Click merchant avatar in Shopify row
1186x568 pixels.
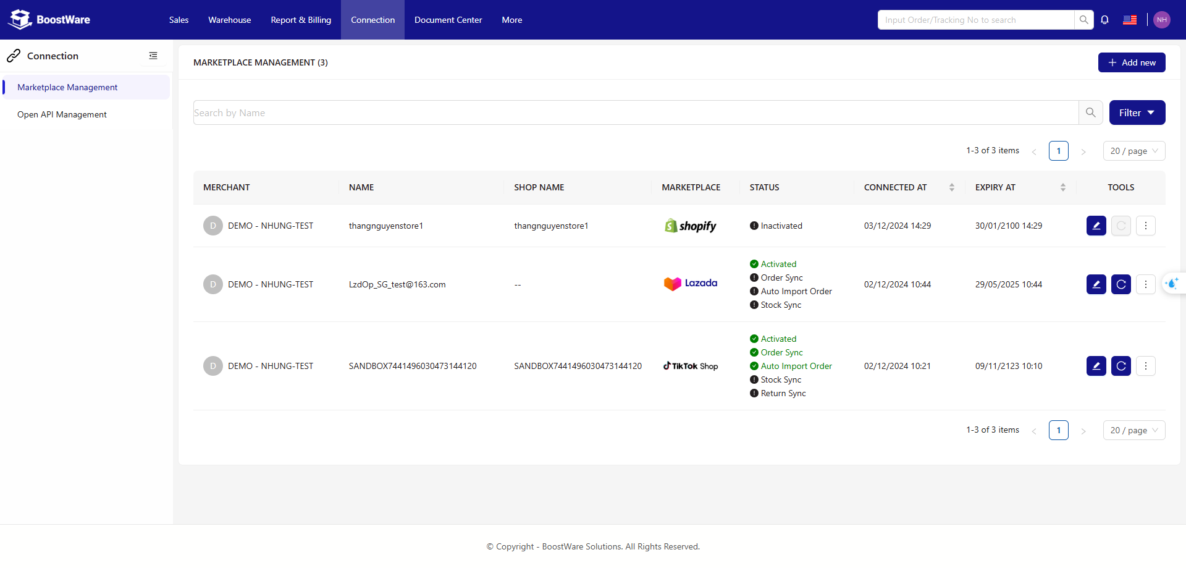[213, 226]
